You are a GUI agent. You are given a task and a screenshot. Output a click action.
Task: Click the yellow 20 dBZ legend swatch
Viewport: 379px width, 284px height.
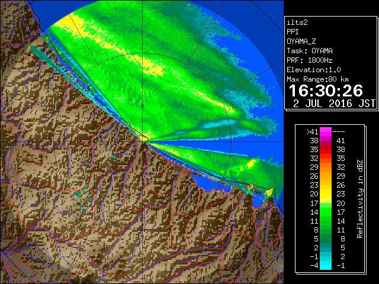pos(326,194)
